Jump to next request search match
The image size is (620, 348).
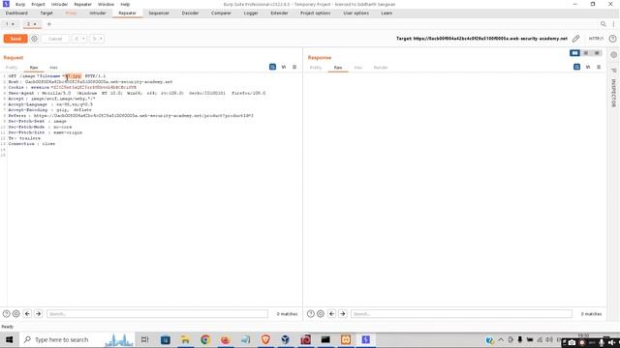[x=39, y=313]
